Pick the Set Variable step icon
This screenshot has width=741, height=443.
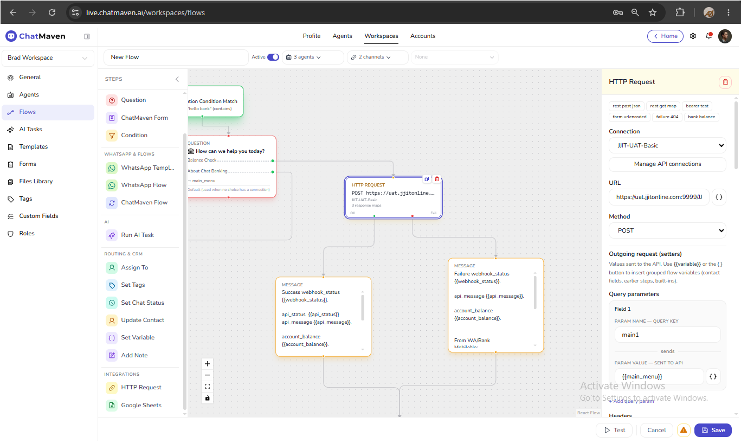tap(112, 338)
